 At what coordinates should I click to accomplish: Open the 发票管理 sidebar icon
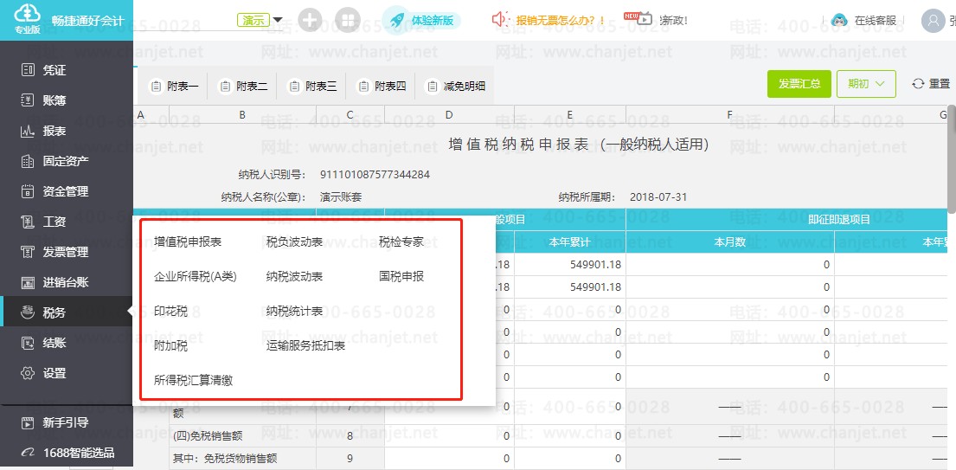[28, 253]
